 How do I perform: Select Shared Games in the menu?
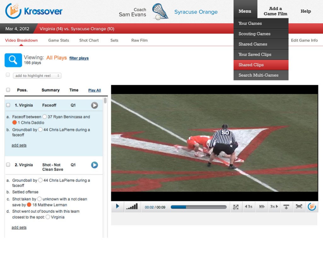pos(261,44)
